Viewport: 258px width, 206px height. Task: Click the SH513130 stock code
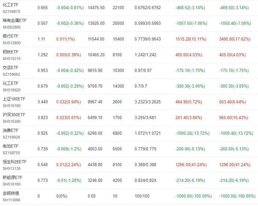[x=12, y=169]
